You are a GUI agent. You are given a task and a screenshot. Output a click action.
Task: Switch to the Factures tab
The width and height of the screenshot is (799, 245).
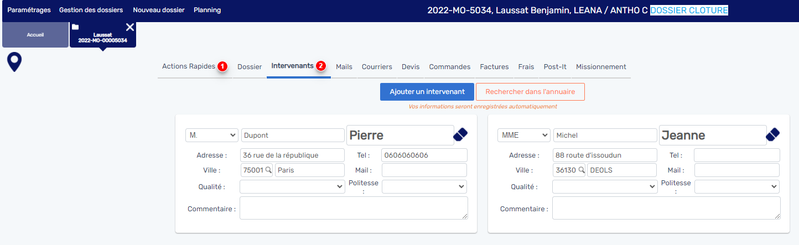494,67
